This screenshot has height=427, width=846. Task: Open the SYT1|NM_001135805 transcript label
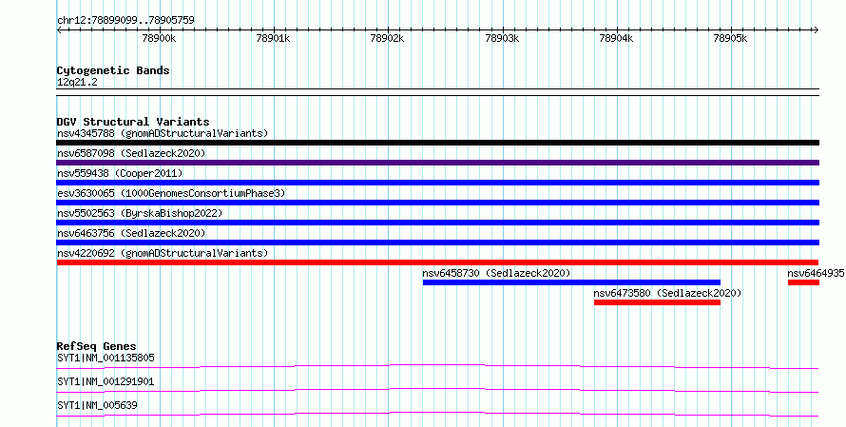click(106, 358)
